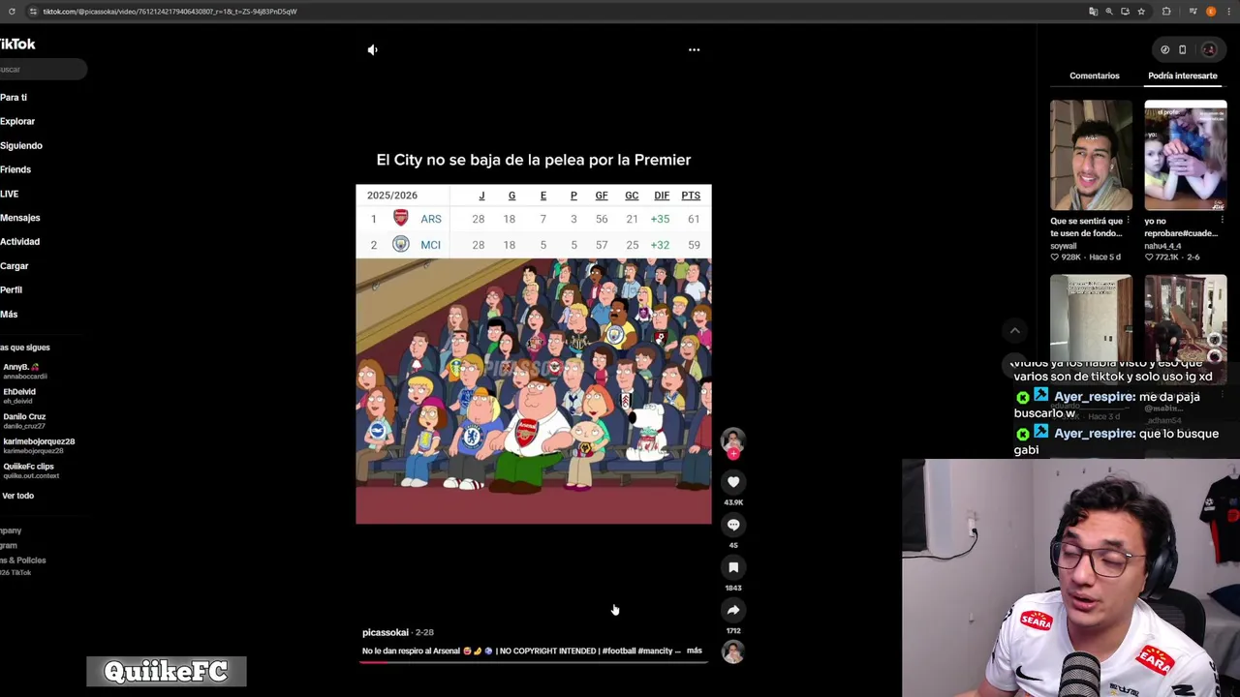This screenshot has height=697, width=1240.
Task: Open the three-dot video options menu
Action: pos(694,49)
